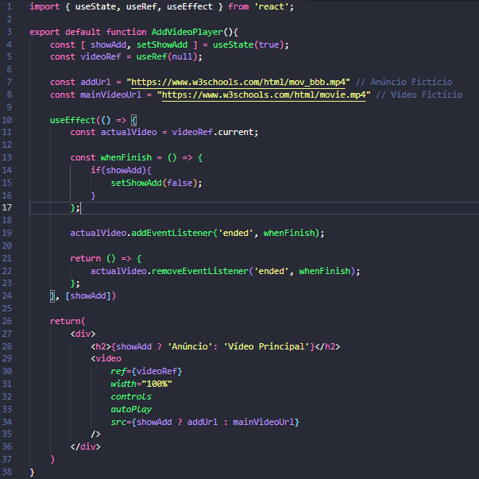Click useState(true) on line 4

(249, 44)
